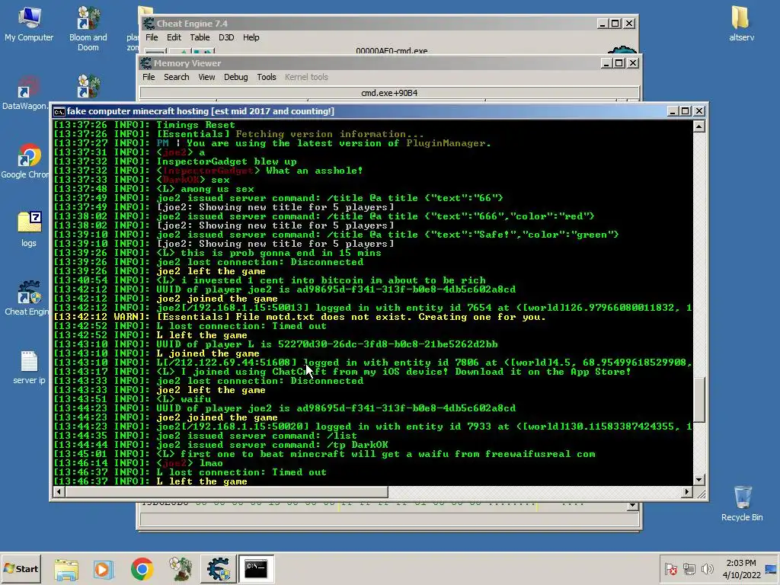Open the Tools menu in Memory Viewer
The height and width of the screenshot is (585, 780).
pyautogui.click(x=267, y=77)
